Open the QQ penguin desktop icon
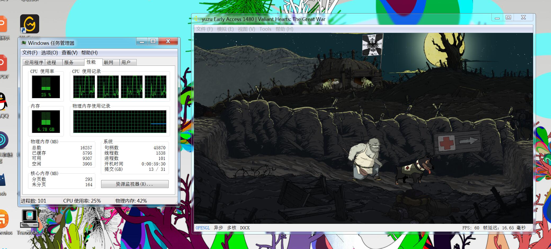The image size is (551, 249). coord(3,102)
